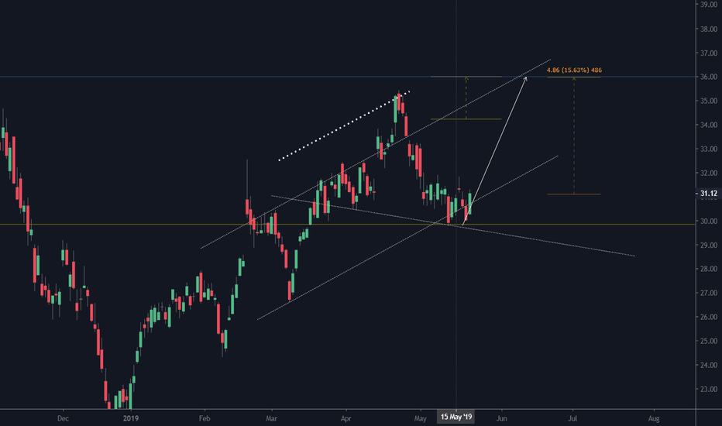Image resolution: width=722 pixels, height=426 pixels.
Task: Click the 31.12 current price label
Action: (708, 194)
